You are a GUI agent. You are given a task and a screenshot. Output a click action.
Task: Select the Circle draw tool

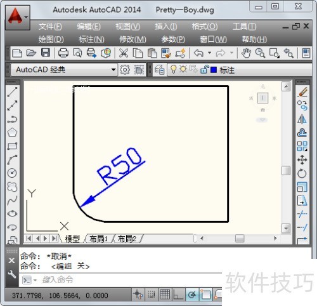[12, 173]
